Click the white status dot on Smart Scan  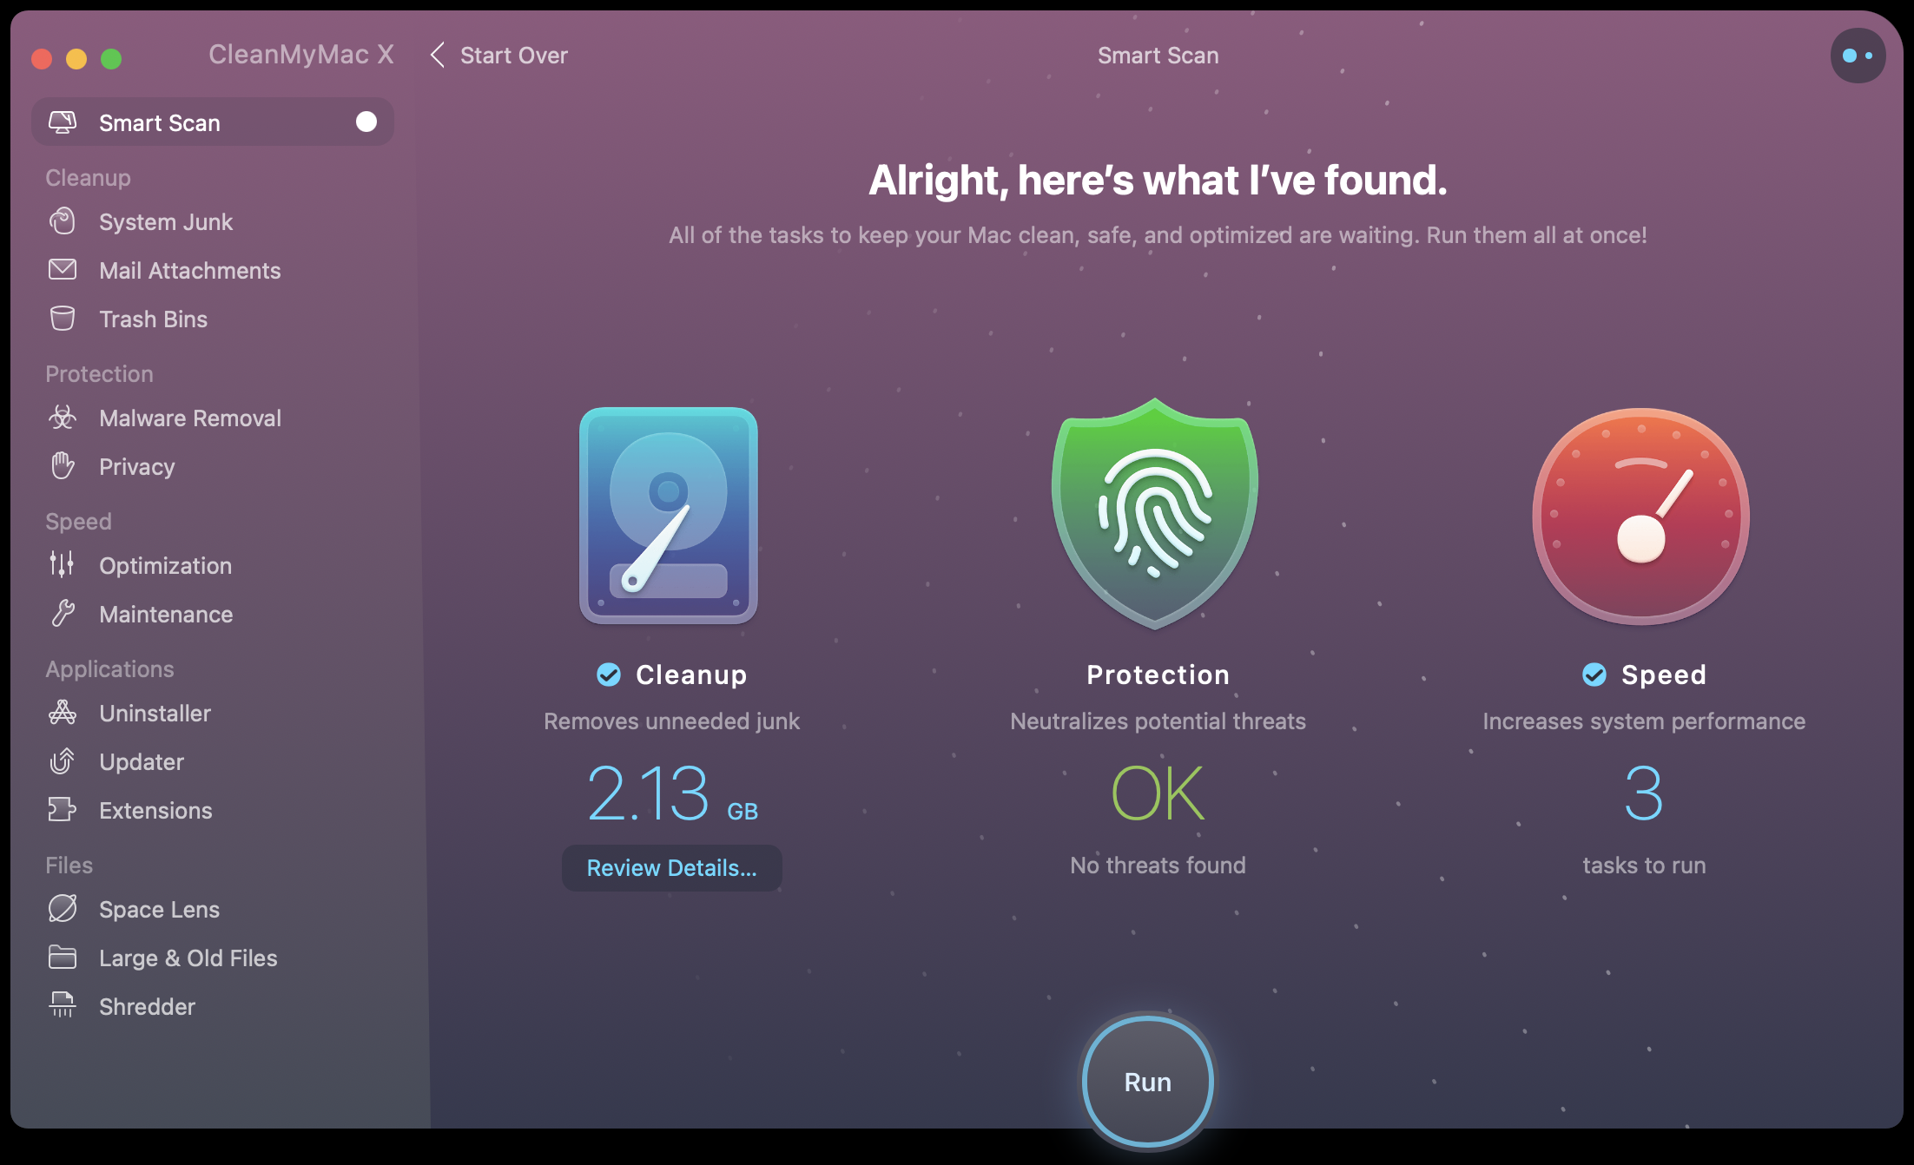[366, 122]
